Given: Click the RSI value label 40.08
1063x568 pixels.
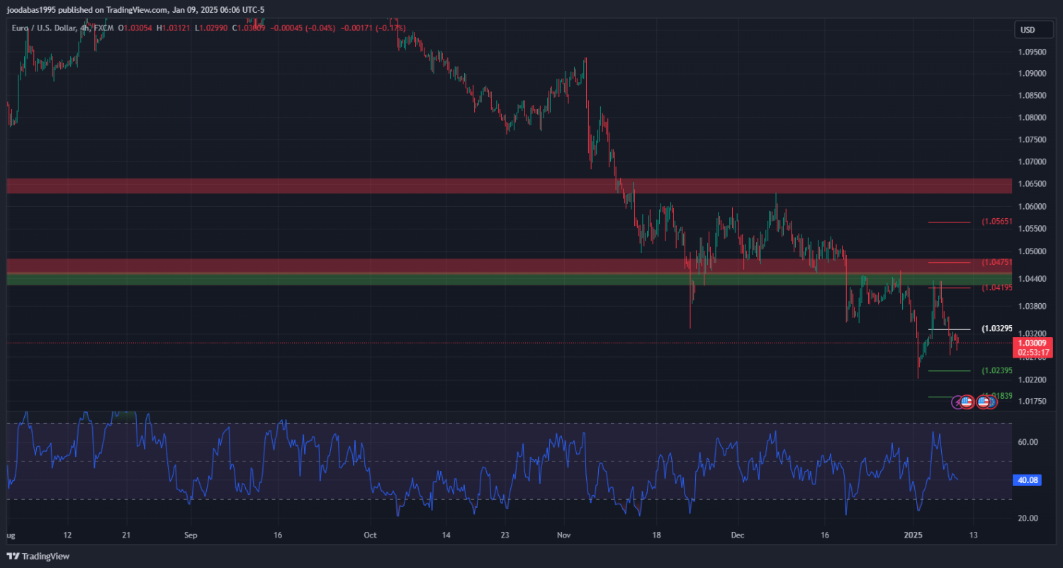Looking at the screenshot, I should [x=1028, y=479].
